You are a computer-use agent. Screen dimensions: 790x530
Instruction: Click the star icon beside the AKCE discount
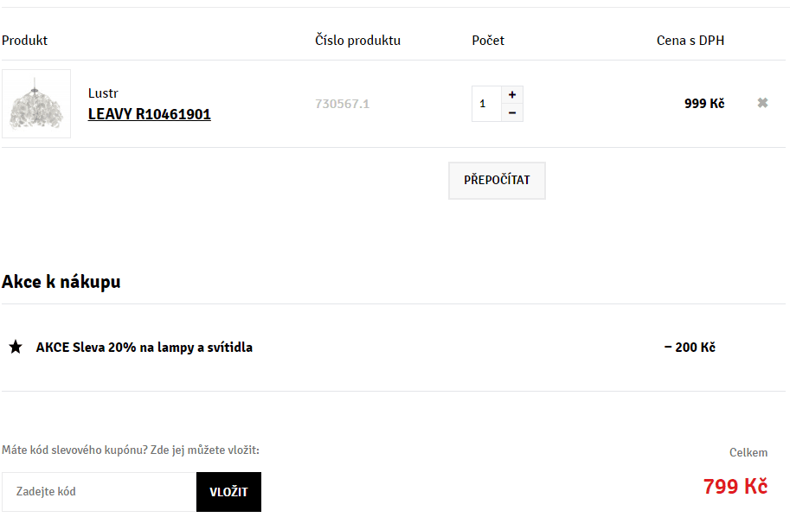point(16,348)
